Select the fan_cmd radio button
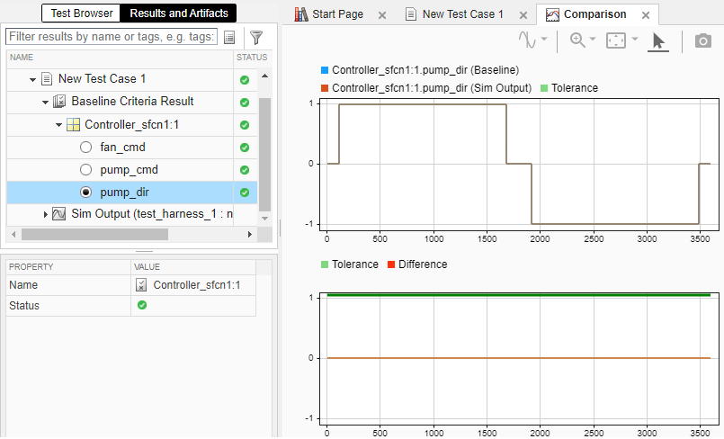The image size is (724, 439). pos(86,147)
